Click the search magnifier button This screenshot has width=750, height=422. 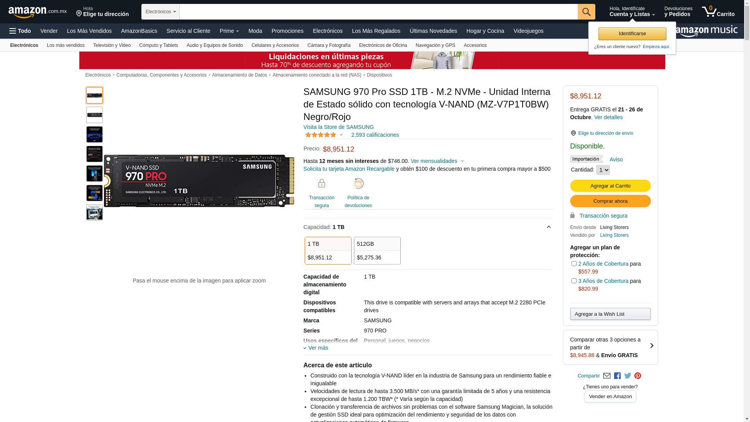[x=586, y=12]
